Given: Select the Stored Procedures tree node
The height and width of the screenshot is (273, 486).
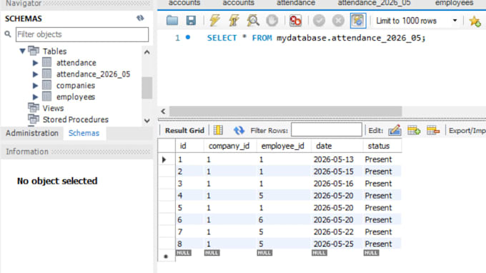Looking at the screenshot, I should pyautogui.click(x=75, y=119).
